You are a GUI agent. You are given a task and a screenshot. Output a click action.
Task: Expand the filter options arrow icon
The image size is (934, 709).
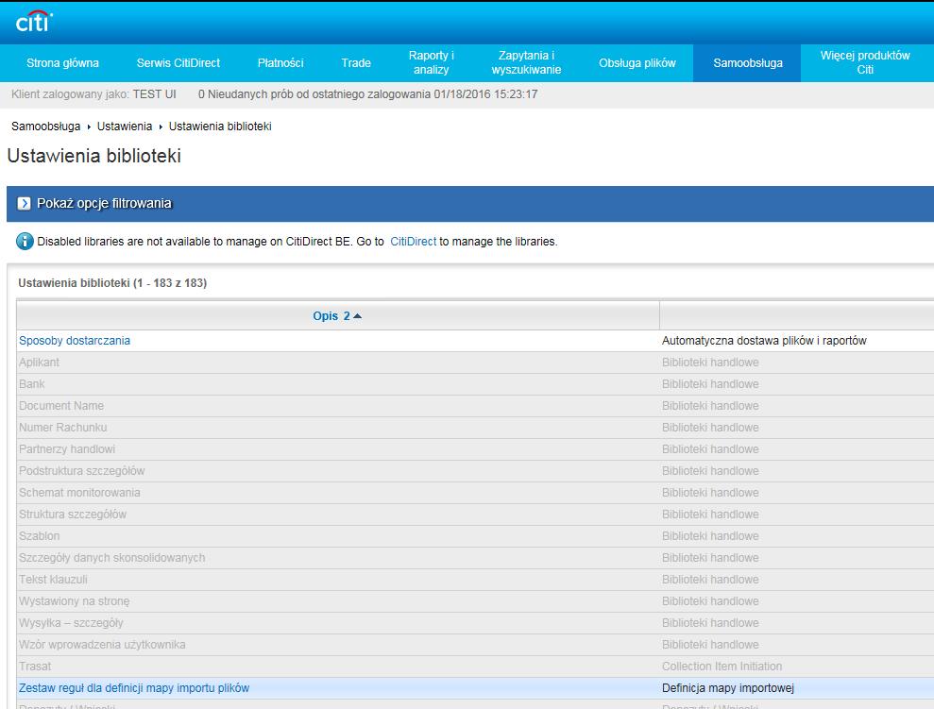(x=24, y=204)
